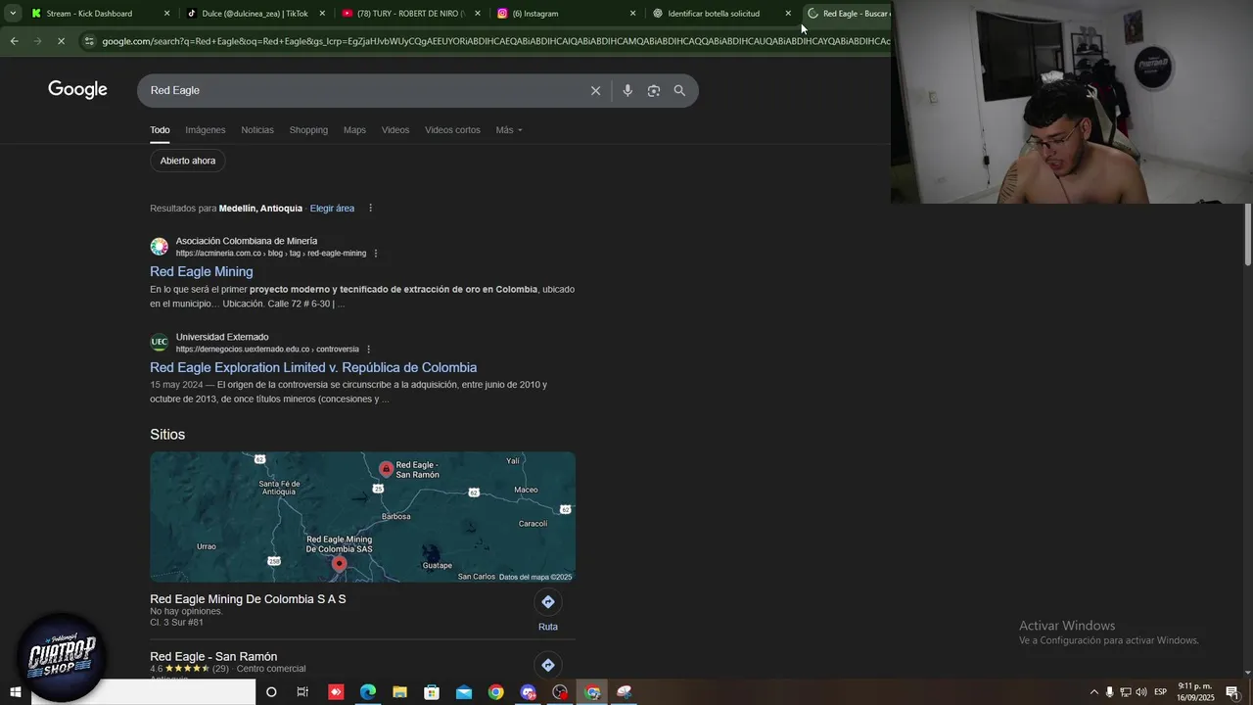
Task: Click the Asociación Colombiana de Minería favicon
Action: pyautogui.click(x=159, y=247)
